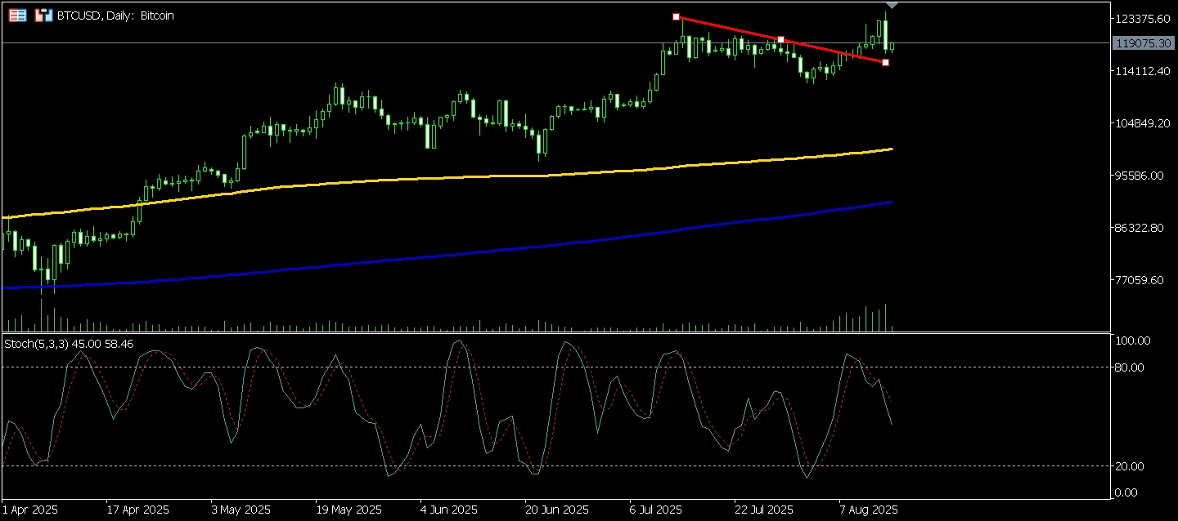Click the gray chart shift triangle marker

click(892, 6)
